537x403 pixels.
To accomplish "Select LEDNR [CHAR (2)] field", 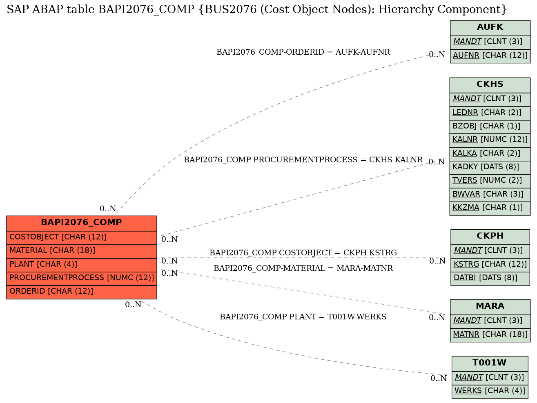I will pyautogui.click(x=490, y=113).
